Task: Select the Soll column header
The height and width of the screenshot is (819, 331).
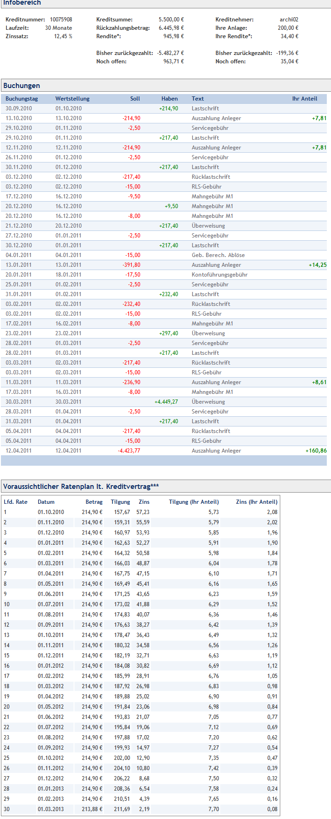Action: (x=135, y=99)
